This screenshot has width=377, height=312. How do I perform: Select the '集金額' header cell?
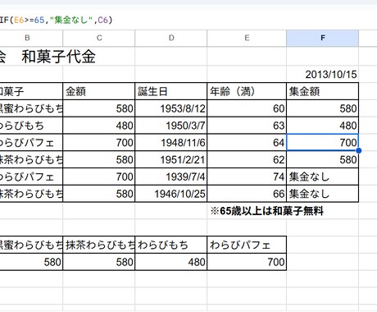pyautogui.click(x=323, y=91)
